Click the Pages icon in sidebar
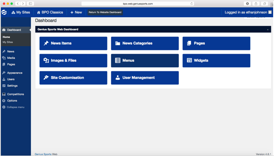Viewport: 274px width, 156px height. [x=4, y=64]
